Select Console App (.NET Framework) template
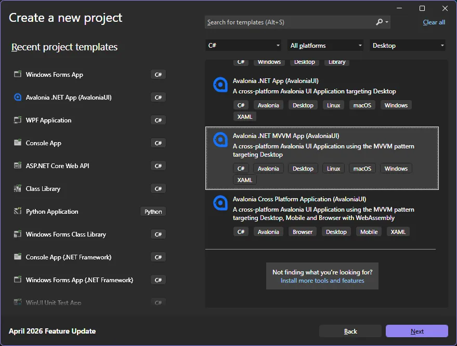This screenshot has width=457, height=346. [90, 257]
